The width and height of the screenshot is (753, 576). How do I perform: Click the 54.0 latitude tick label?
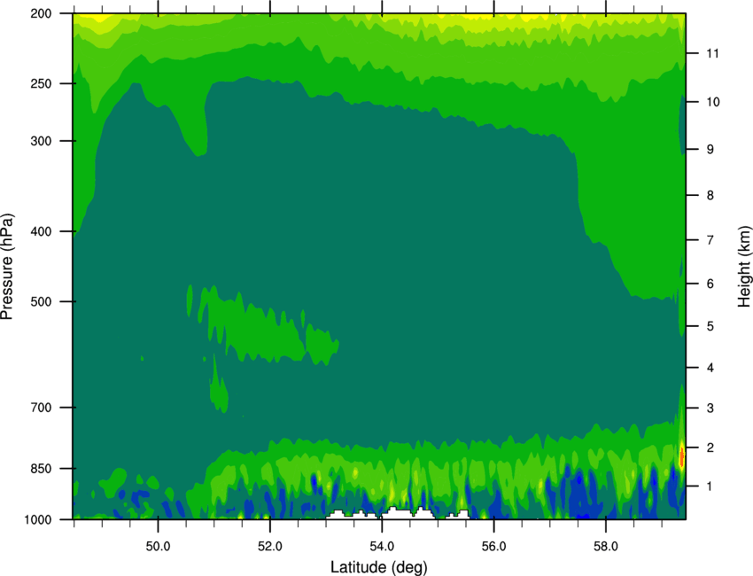tap(382, 547)
